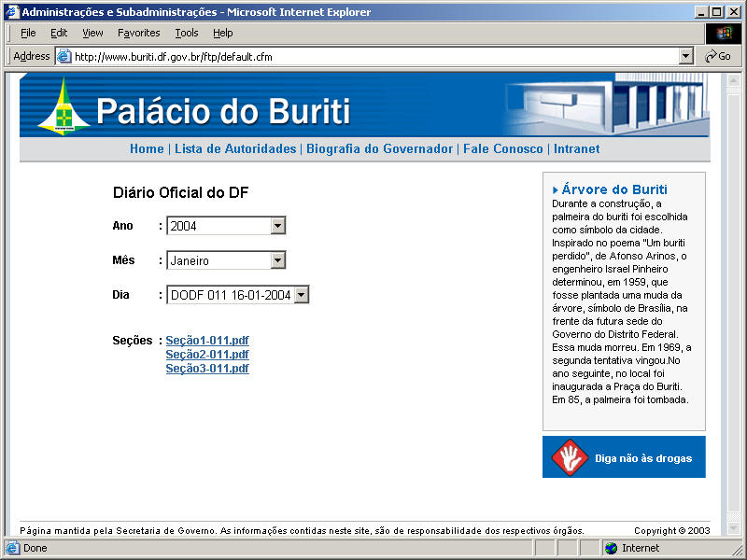This screenshot has height=560, width=747.
Task: Expand the Dia DODF edition dropdown
Action: 301,295
